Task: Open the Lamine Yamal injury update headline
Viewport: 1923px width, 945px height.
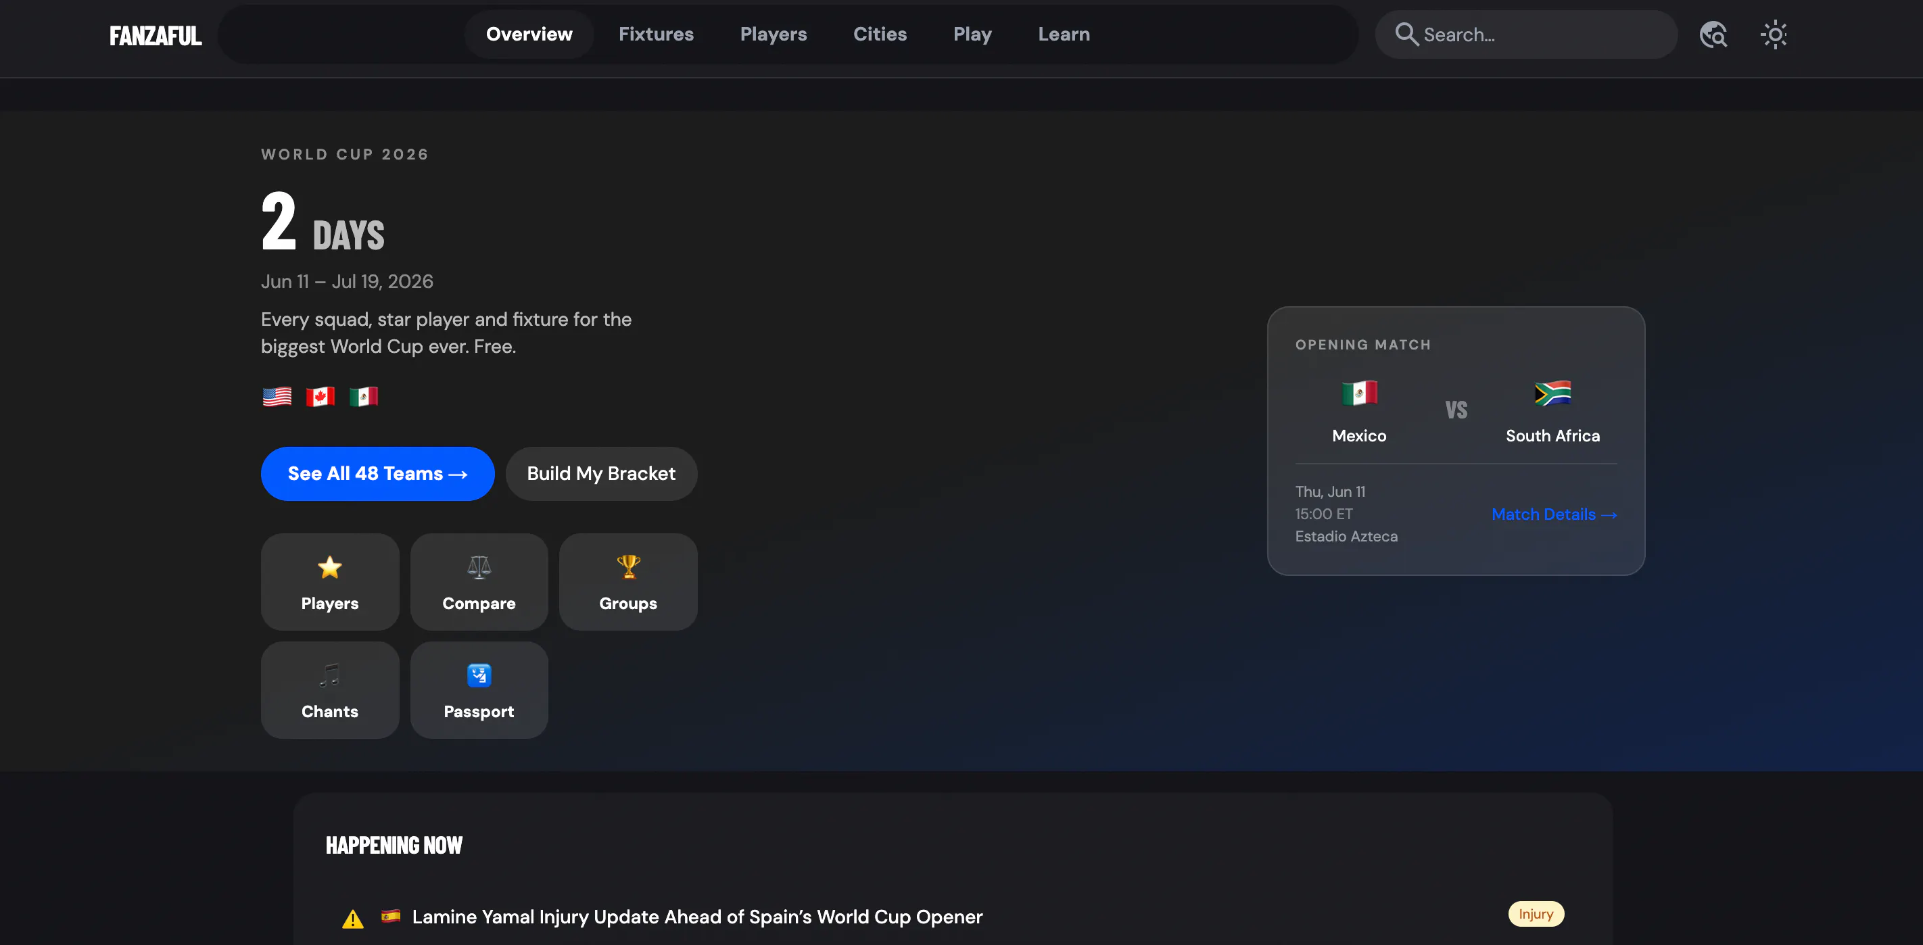Action: (x=697, y=917)
